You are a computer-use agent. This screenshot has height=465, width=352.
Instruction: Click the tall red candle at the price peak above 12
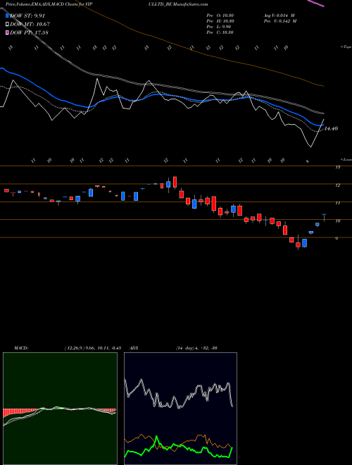[x=175, y=182]
